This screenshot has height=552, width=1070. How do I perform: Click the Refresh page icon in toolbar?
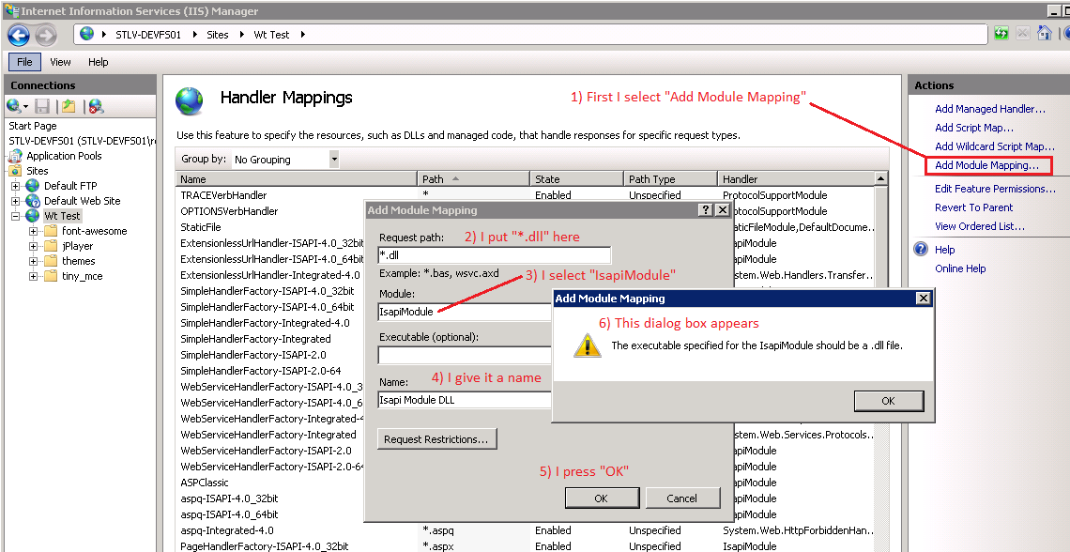pos(1002,34)
